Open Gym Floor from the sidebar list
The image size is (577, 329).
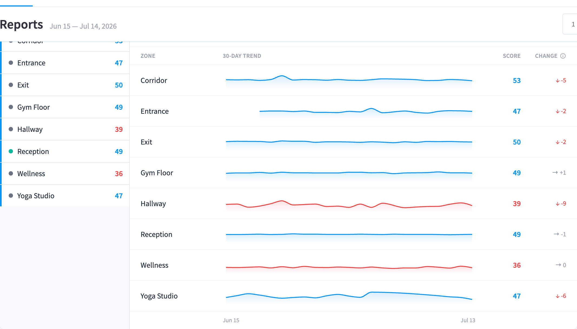[x=65, y=107]
